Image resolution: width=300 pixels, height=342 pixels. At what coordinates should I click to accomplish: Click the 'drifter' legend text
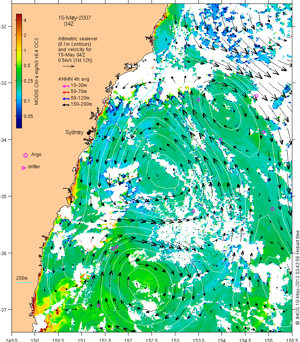pos(34,167)
